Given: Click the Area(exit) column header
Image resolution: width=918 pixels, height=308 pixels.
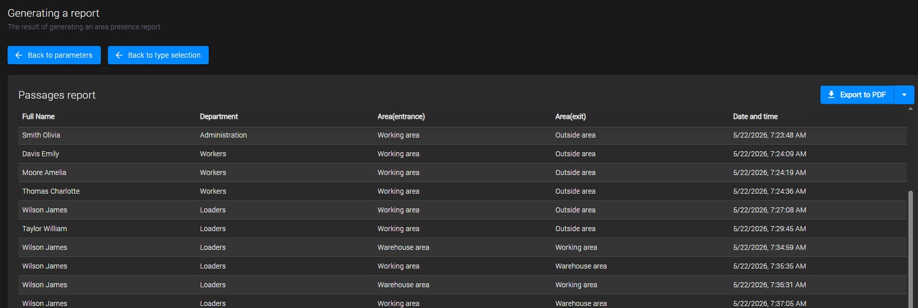Looking at the screenshot, I should (570, 116).
